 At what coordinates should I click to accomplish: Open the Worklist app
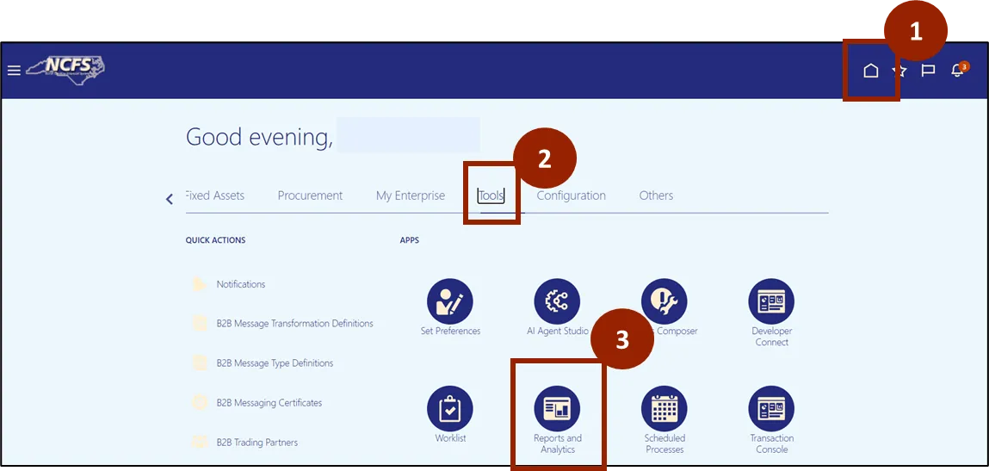tap(449, 408)
